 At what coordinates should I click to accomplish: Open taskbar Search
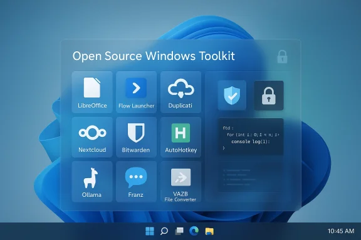tap(164, 231)
